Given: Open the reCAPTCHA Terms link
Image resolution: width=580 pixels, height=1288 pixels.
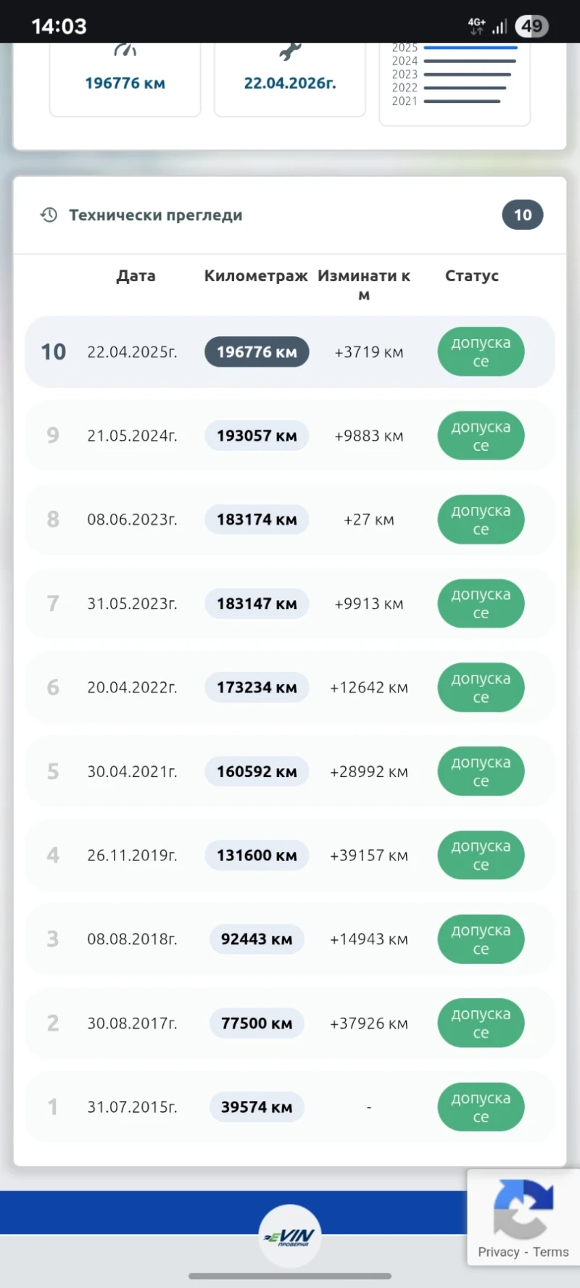Looking at the screenshot, I should click(x=551, y=1252).
